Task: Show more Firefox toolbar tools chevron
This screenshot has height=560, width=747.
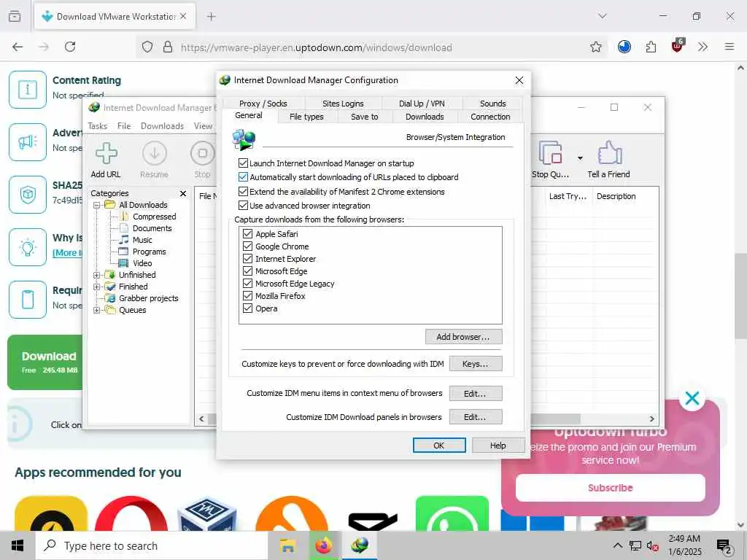Action: coord(703,47)
